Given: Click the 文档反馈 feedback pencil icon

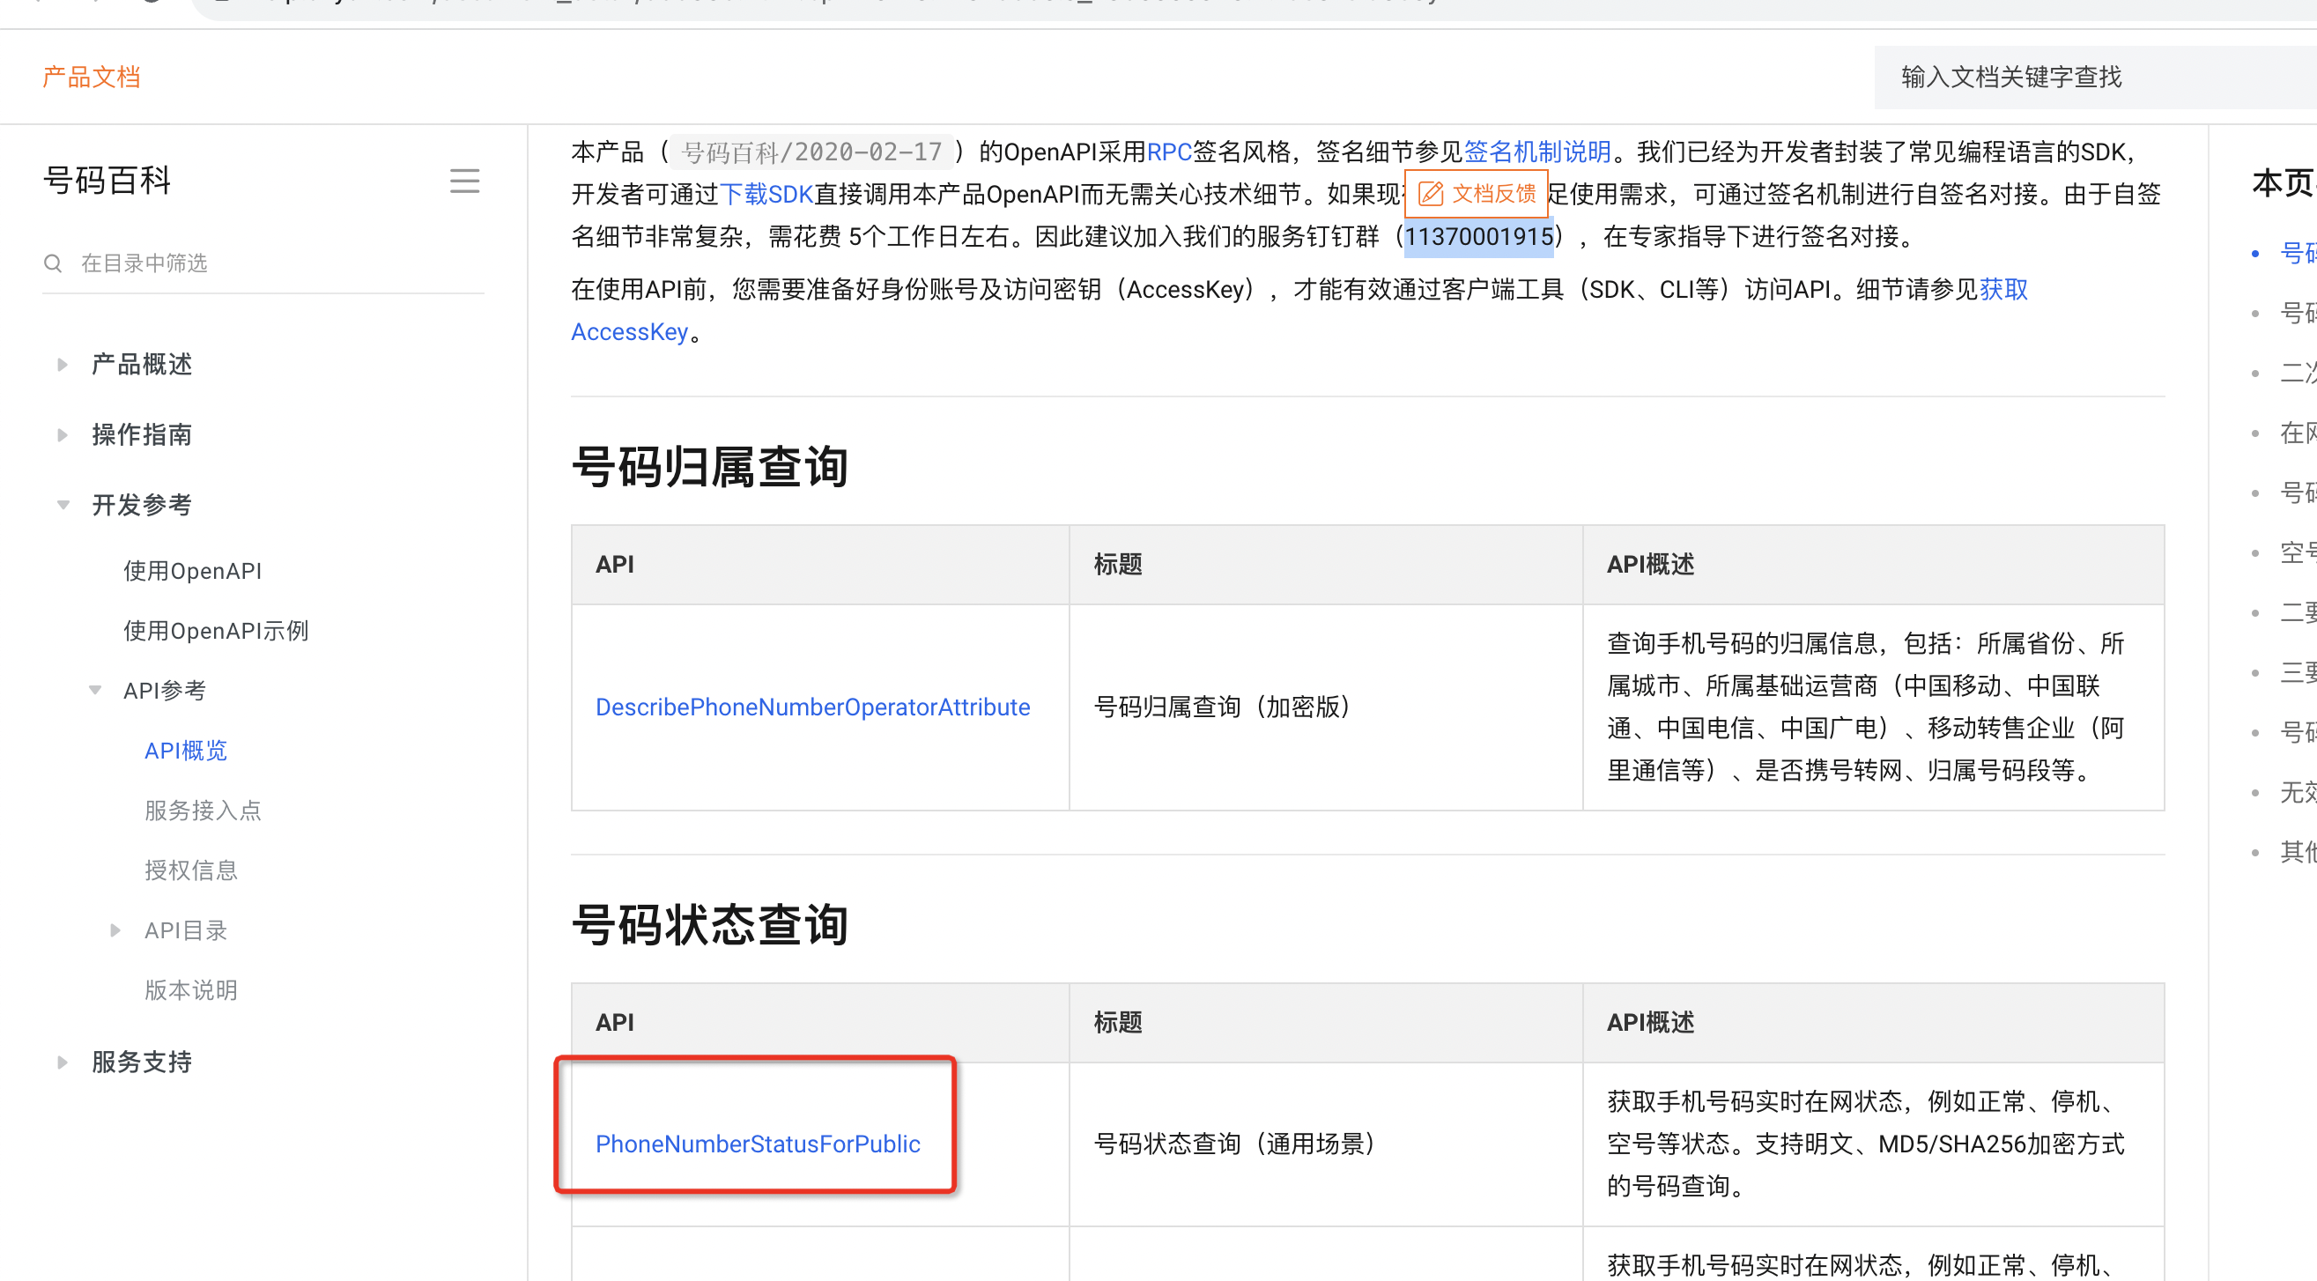Looking at the screenshot, I should click(x=1430, y=194).
